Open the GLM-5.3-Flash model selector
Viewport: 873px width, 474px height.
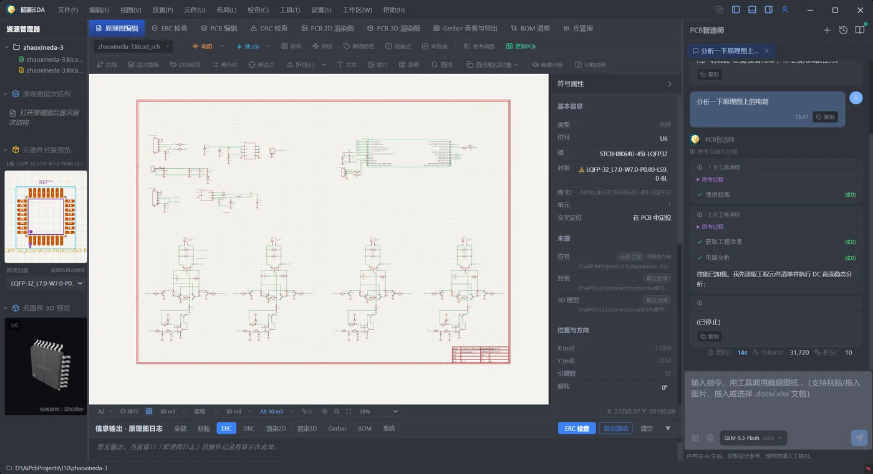[753, 438]
